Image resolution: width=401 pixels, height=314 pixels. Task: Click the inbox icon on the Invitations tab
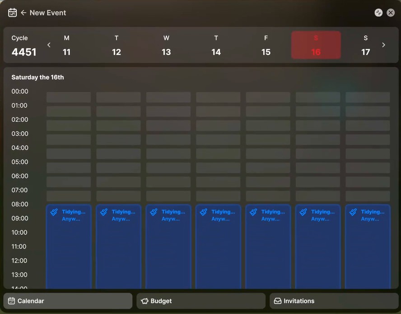coord(277,301)
